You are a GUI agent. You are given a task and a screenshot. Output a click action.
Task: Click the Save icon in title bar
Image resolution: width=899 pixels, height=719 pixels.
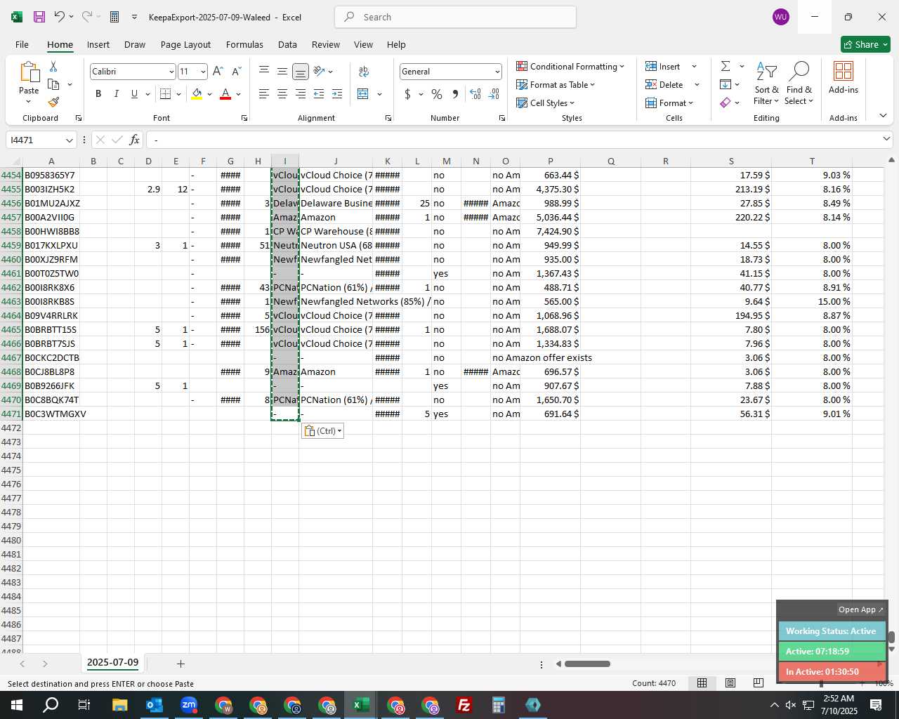click(39, 17)
